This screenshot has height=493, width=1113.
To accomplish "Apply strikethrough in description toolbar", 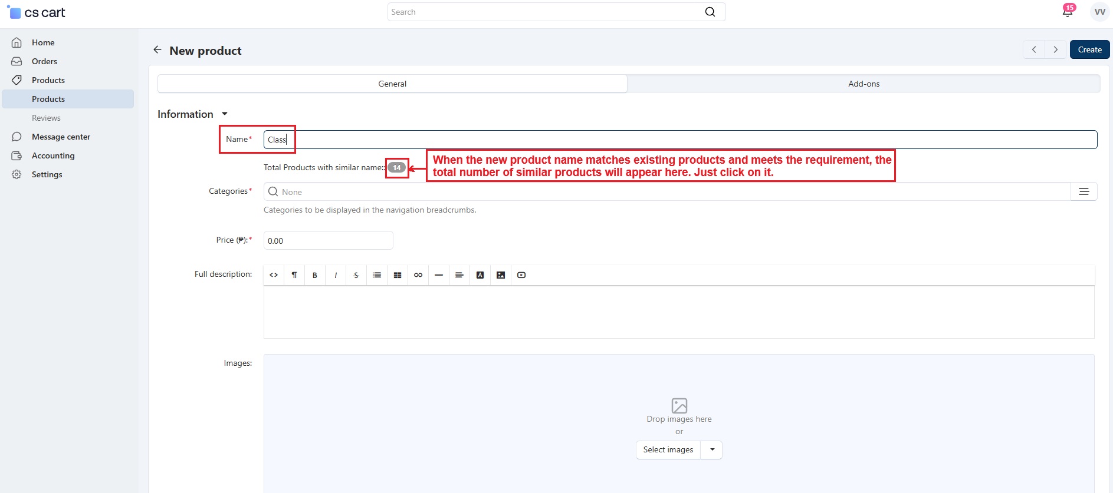I will tap(356, 275).
